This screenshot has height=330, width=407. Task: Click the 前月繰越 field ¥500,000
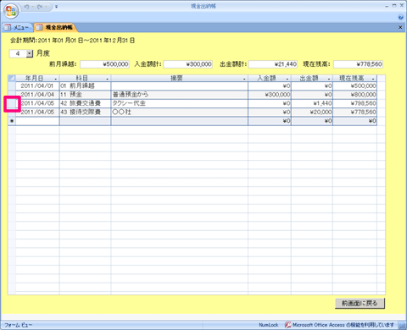(104, 64)
